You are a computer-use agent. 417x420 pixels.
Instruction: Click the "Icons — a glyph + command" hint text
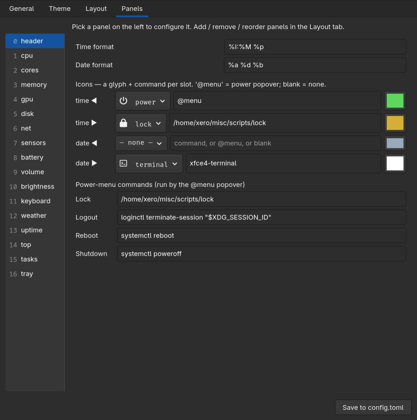[200, 84]
